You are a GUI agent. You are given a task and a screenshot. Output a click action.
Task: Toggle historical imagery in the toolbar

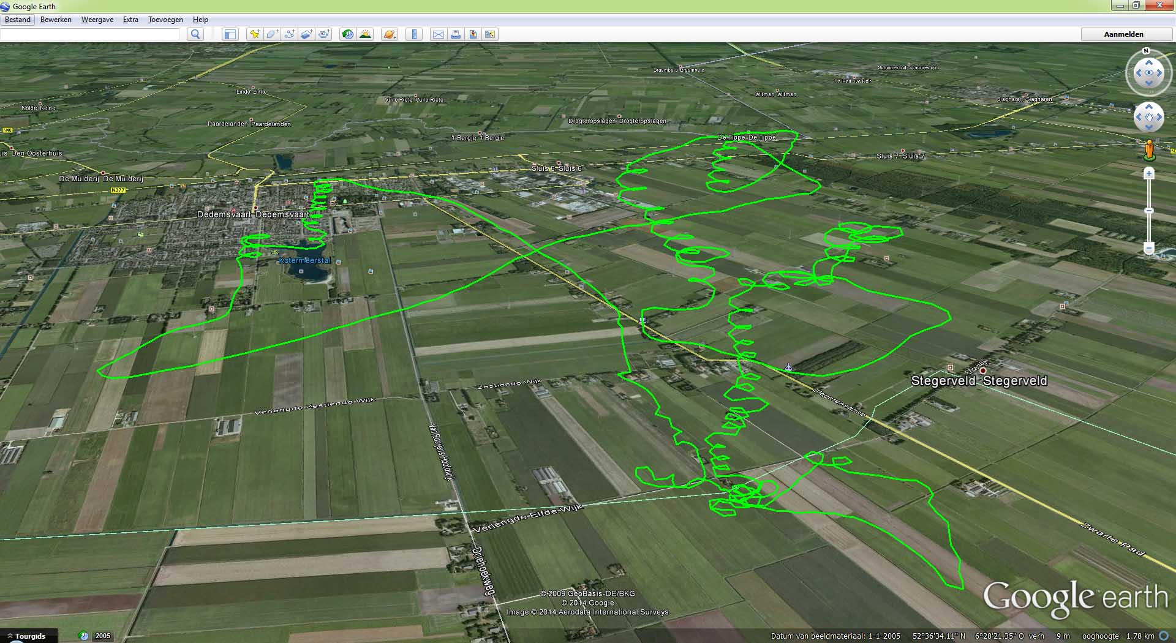[x=348, y=34]
